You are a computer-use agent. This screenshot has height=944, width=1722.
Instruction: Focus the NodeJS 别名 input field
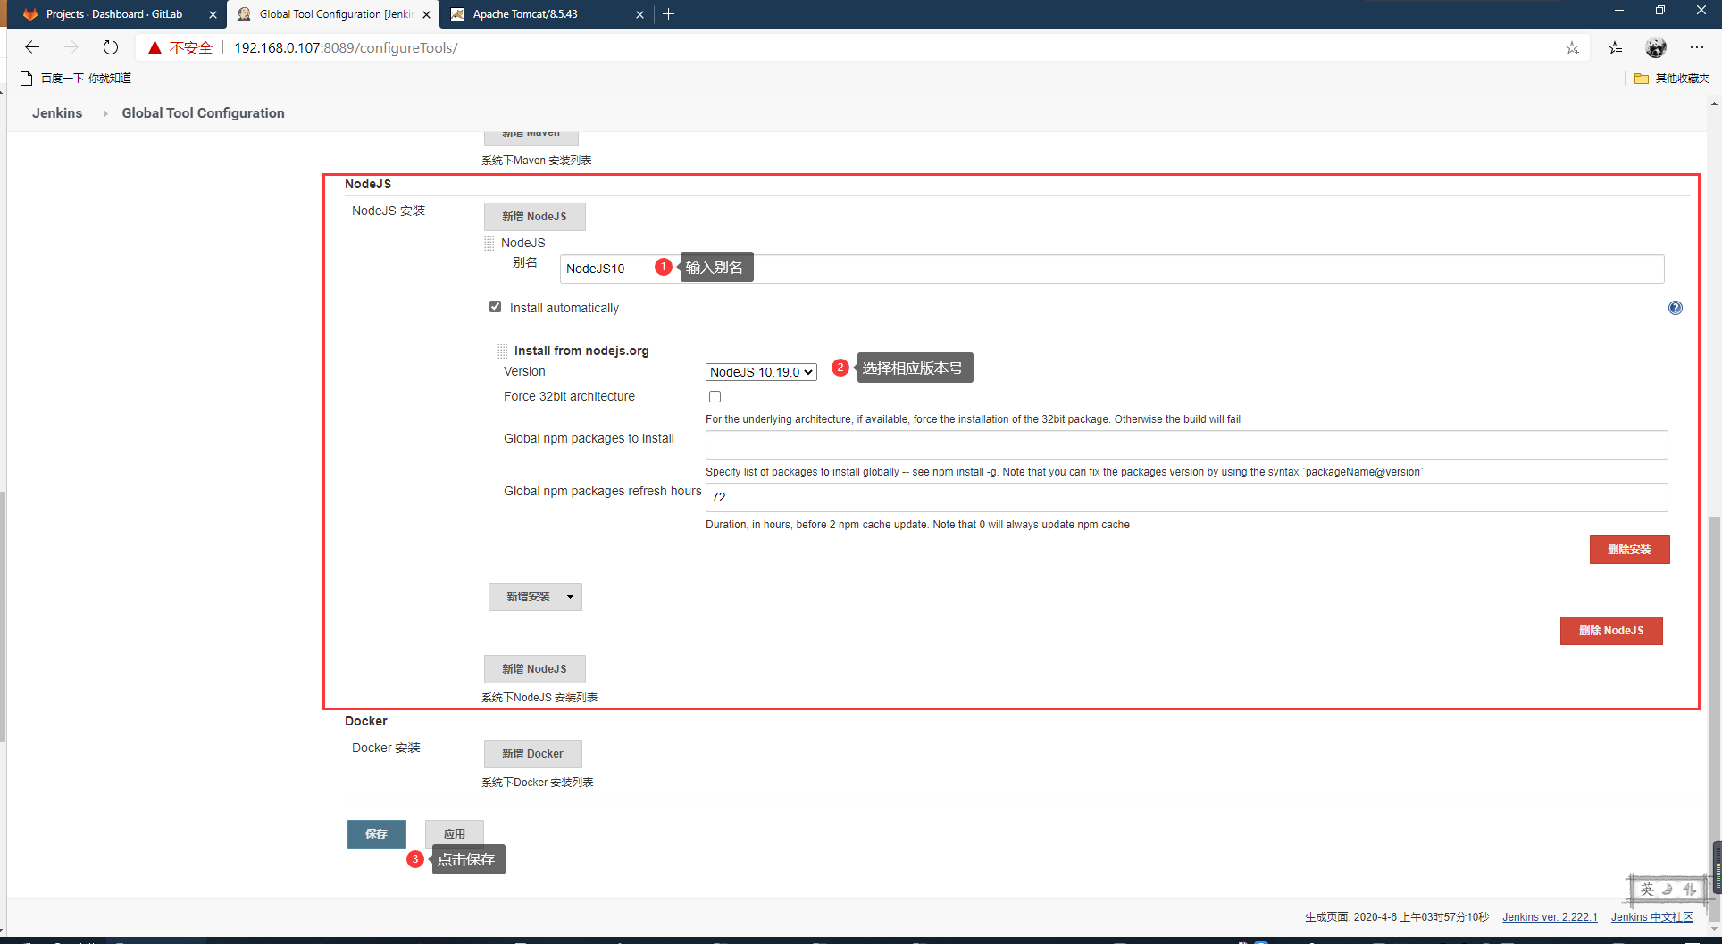pos(1112,269)
